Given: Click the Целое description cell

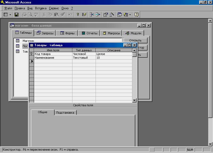Looking at the screenshot, I should (x=114, y=54).
